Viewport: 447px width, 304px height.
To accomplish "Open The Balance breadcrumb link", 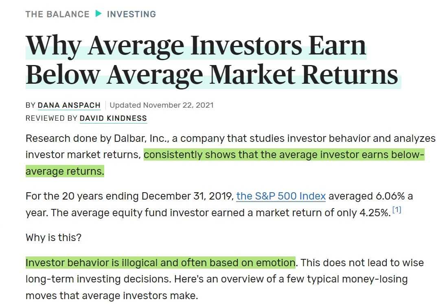I will tap(57, 14).
